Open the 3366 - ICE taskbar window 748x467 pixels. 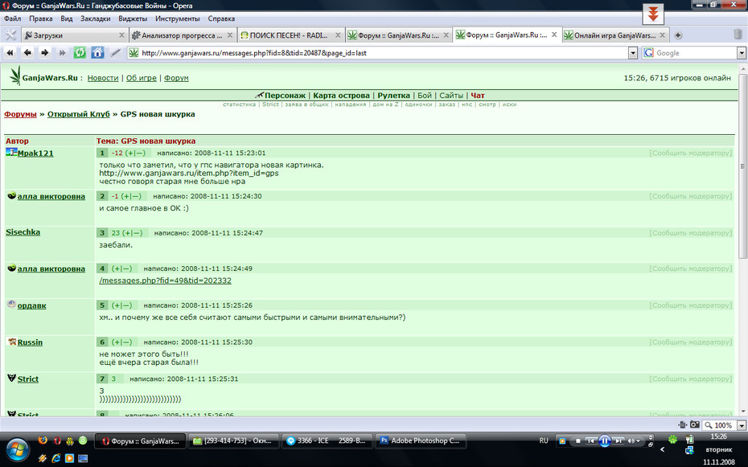pos(327,440)
